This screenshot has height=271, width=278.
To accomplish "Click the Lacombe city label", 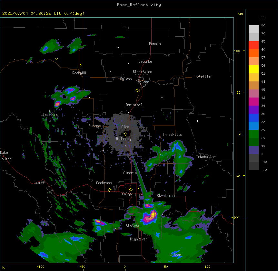I will click(x=145, y=61).
